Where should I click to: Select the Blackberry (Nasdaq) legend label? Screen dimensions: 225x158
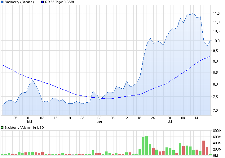pyautogui.click(x=19, y=2)
